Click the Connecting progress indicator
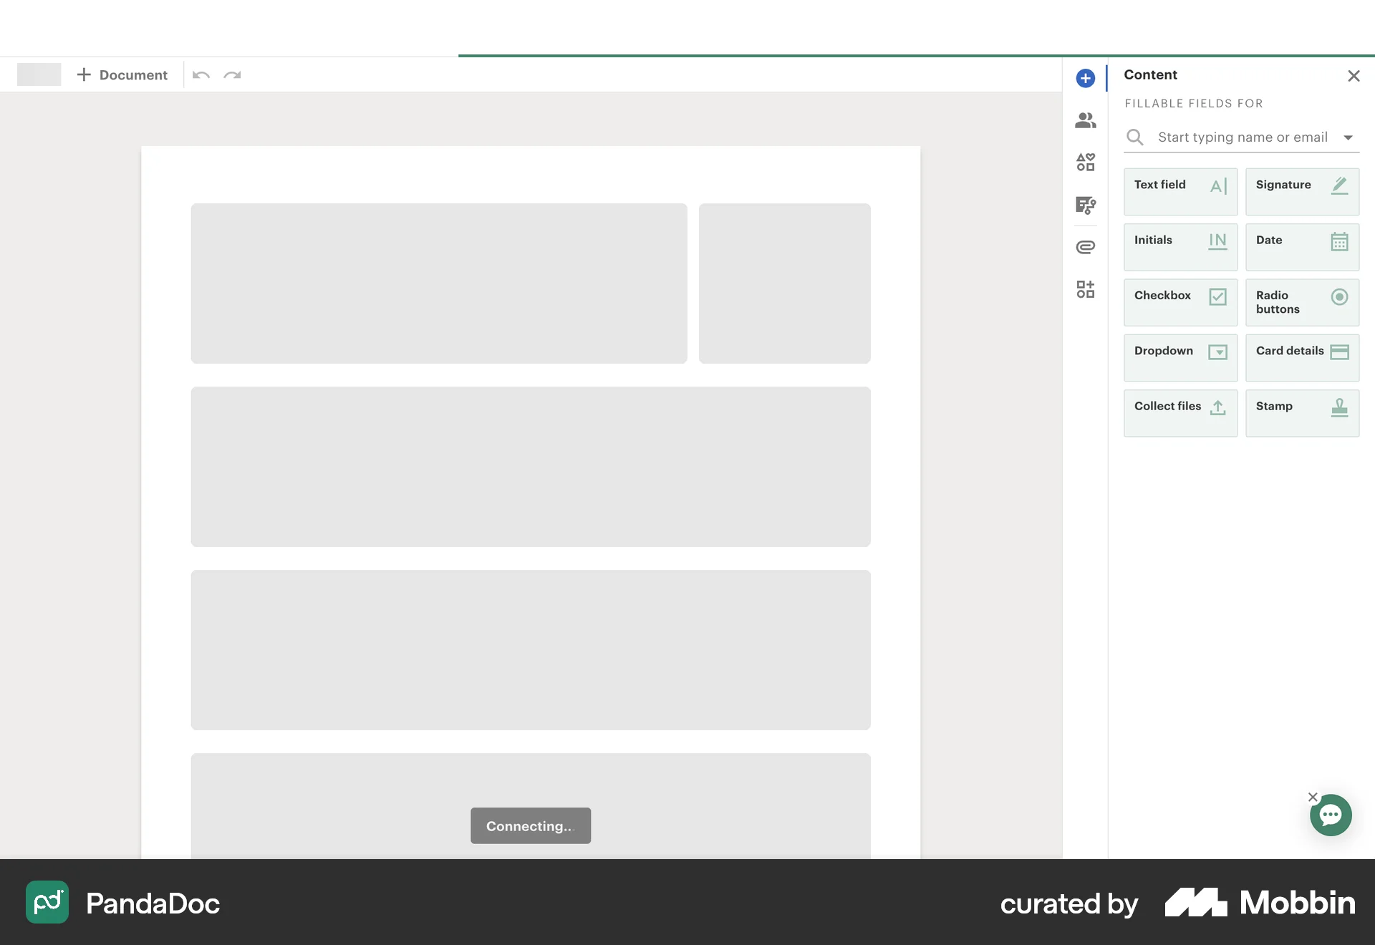 (530, 825)
